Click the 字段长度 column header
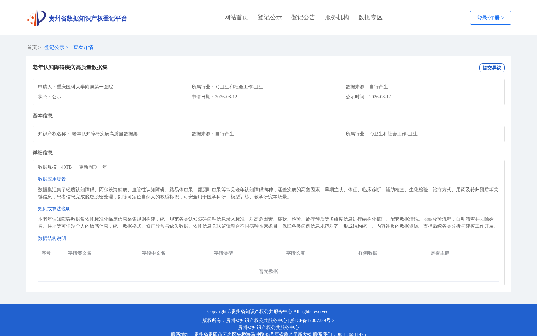 296,253
